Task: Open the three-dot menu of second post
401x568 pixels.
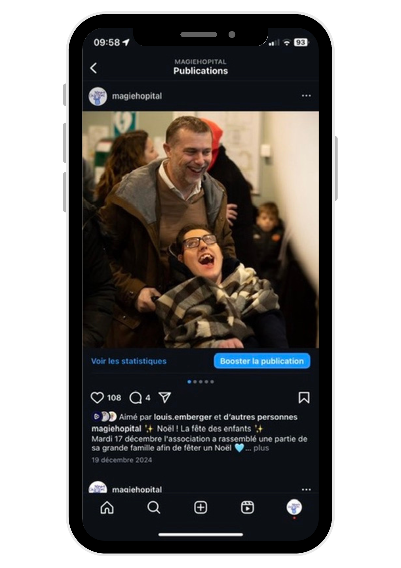Action: point(306,490)
